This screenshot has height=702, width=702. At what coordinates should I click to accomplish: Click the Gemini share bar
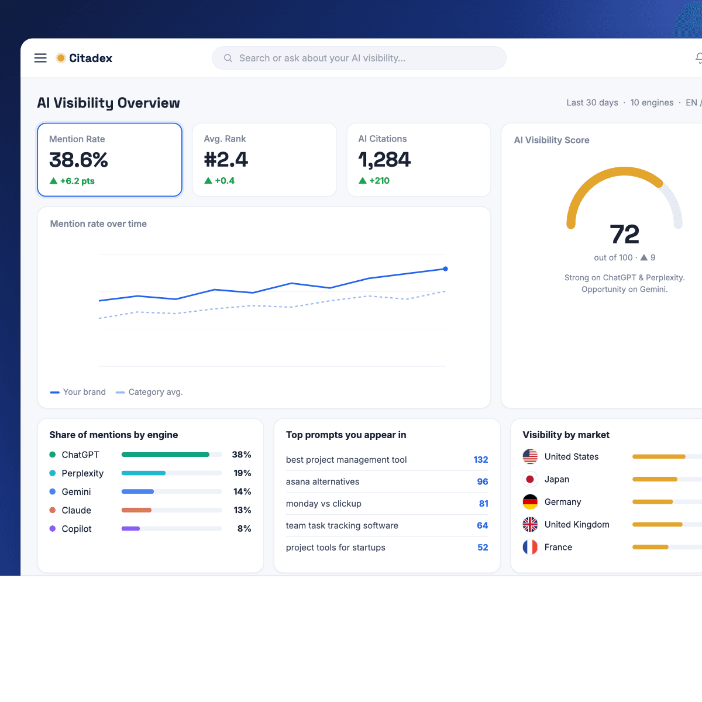click(x=171, y=491)
